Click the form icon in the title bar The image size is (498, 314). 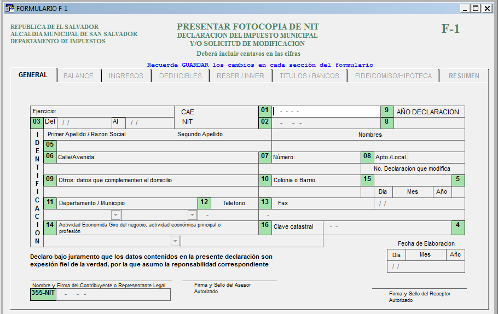click(9, 8)
